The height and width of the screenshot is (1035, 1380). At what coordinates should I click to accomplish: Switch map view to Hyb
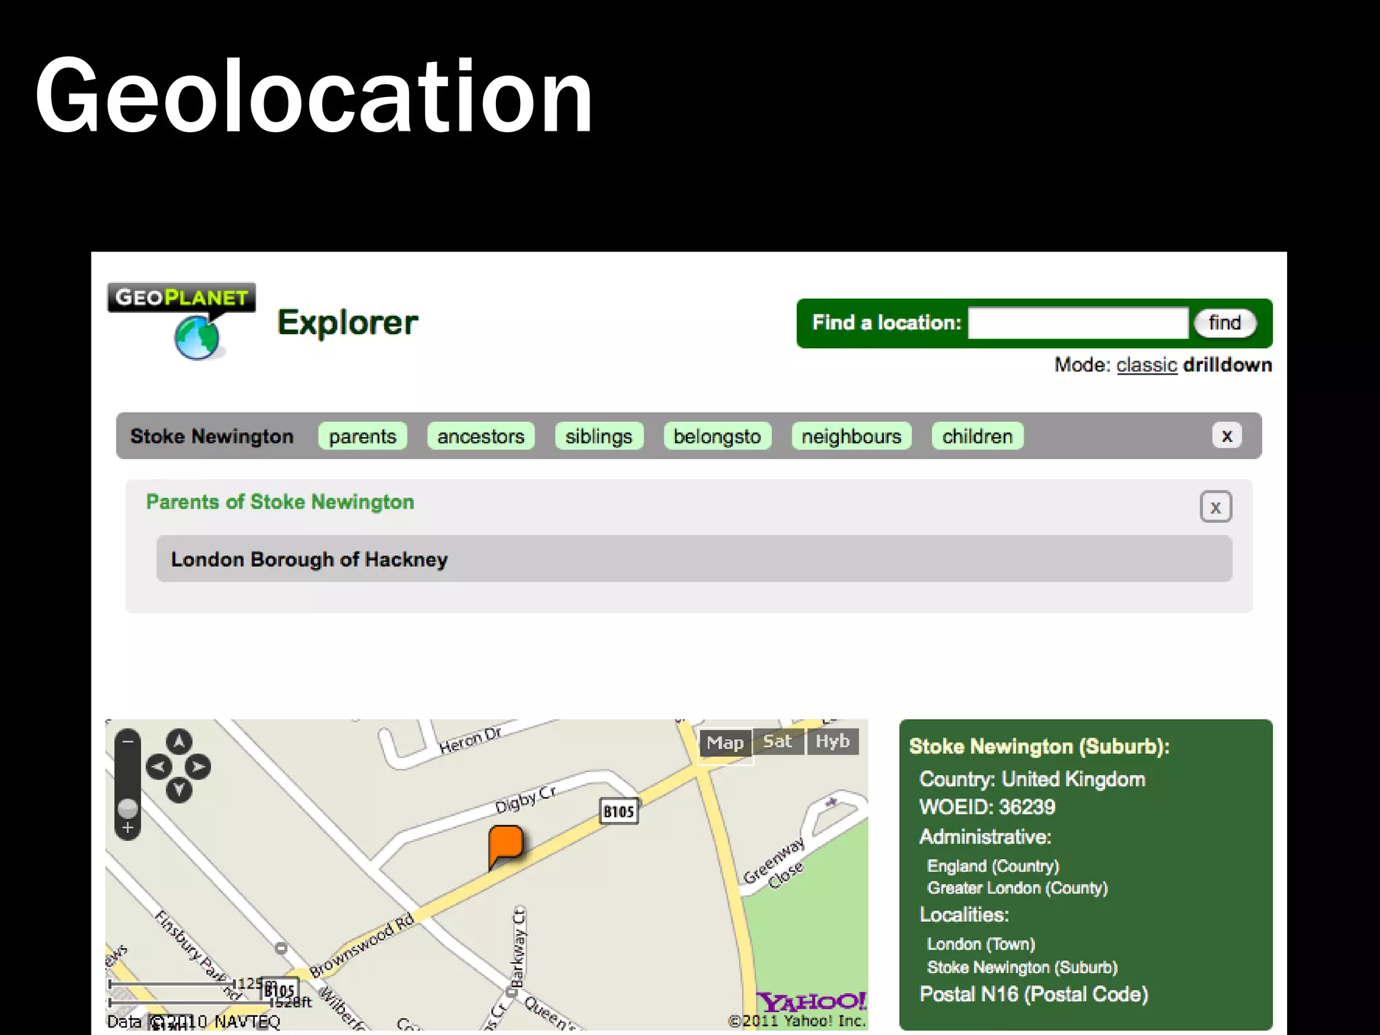click(832, 742)
